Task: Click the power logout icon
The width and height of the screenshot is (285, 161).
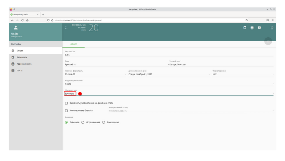Action: coord(272,27)
